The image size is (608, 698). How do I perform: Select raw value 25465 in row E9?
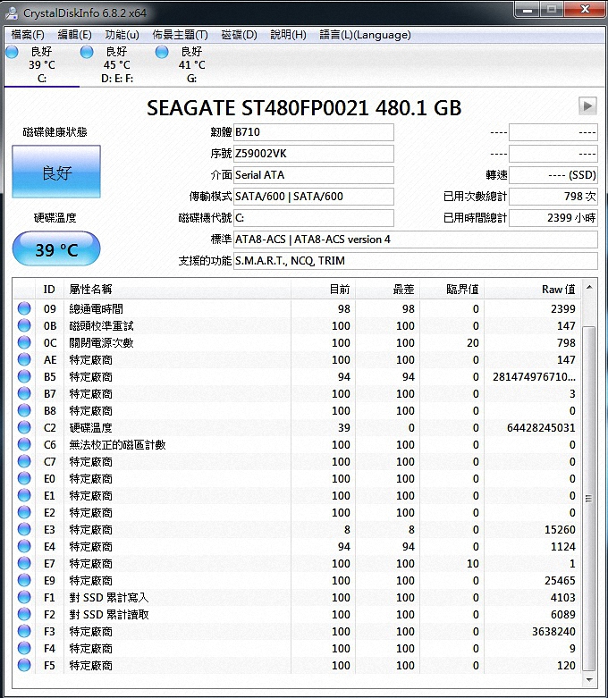[560, 581]
